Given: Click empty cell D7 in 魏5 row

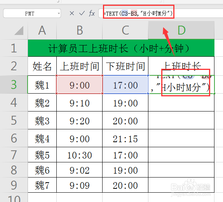Looking at the screenshot, I should [181, 155].
